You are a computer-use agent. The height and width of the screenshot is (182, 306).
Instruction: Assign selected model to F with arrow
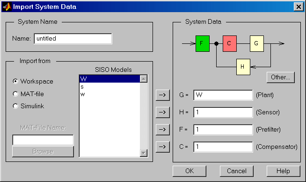[x=163, y=130]
